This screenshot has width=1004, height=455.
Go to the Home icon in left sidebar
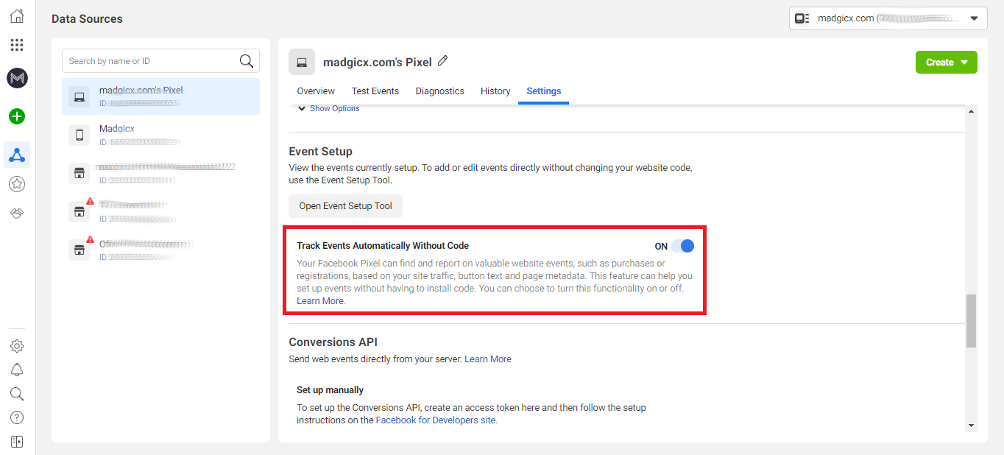pos(17,15)
